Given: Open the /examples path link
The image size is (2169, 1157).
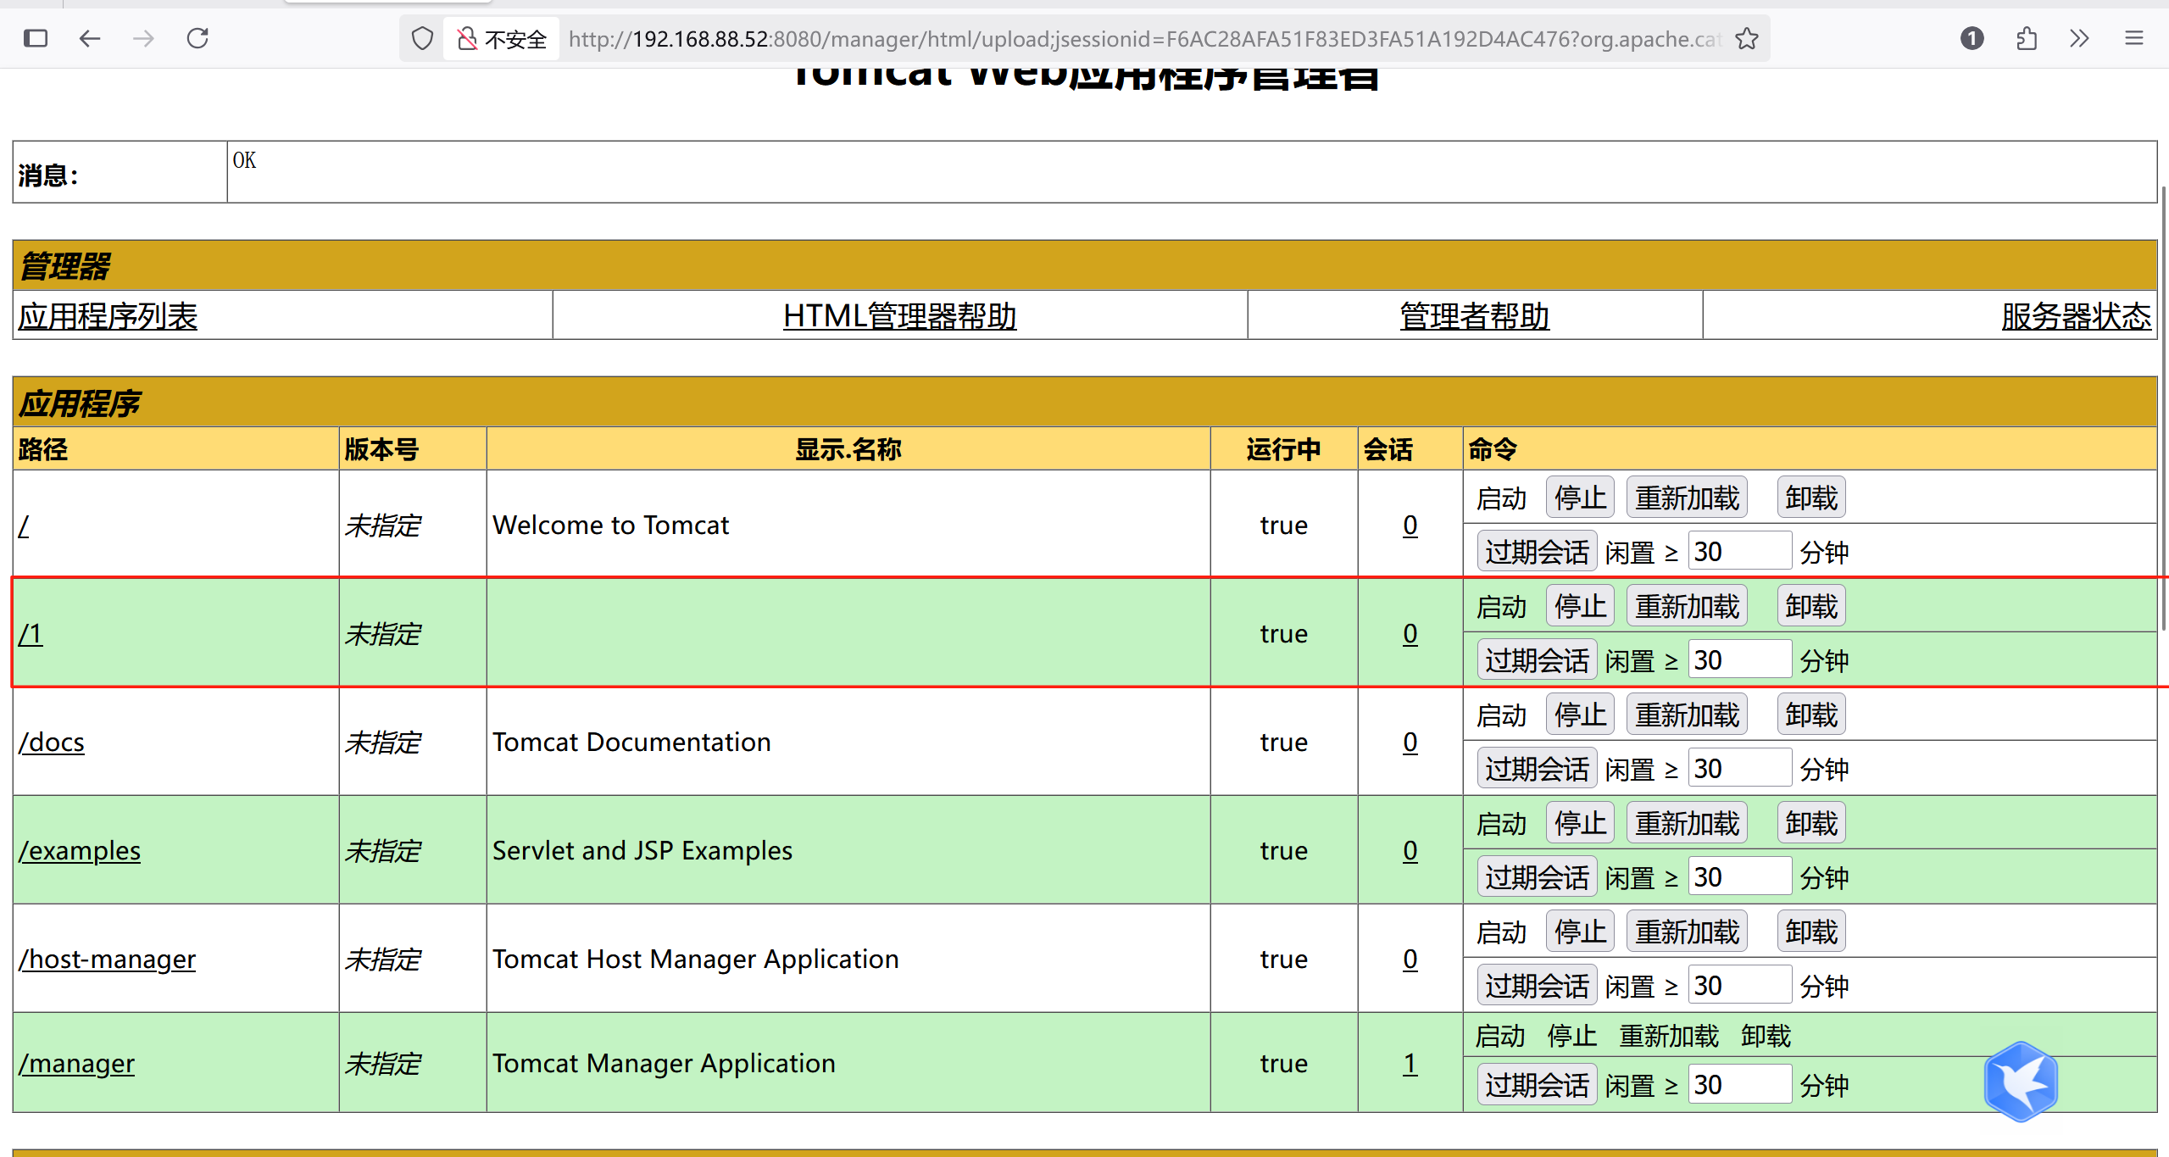Looking at the screenshot, I should 80,851.
